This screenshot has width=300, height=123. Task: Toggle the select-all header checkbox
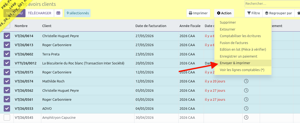[x=7, y=25]
